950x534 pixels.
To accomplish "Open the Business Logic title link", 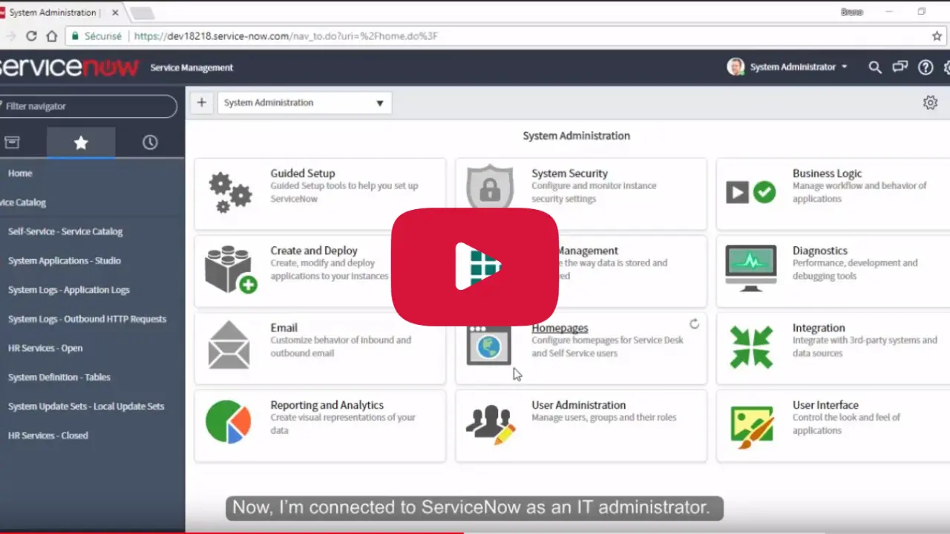I will click(x=827, y=174).
